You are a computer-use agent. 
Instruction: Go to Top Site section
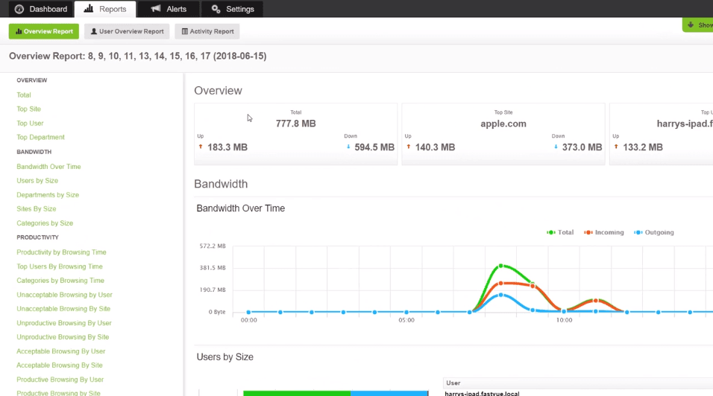pyautogui.click(x=28, y=109)
